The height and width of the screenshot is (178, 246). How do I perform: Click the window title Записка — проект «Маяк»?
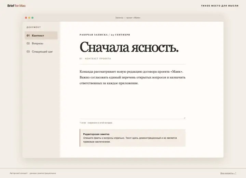point(128,18)
